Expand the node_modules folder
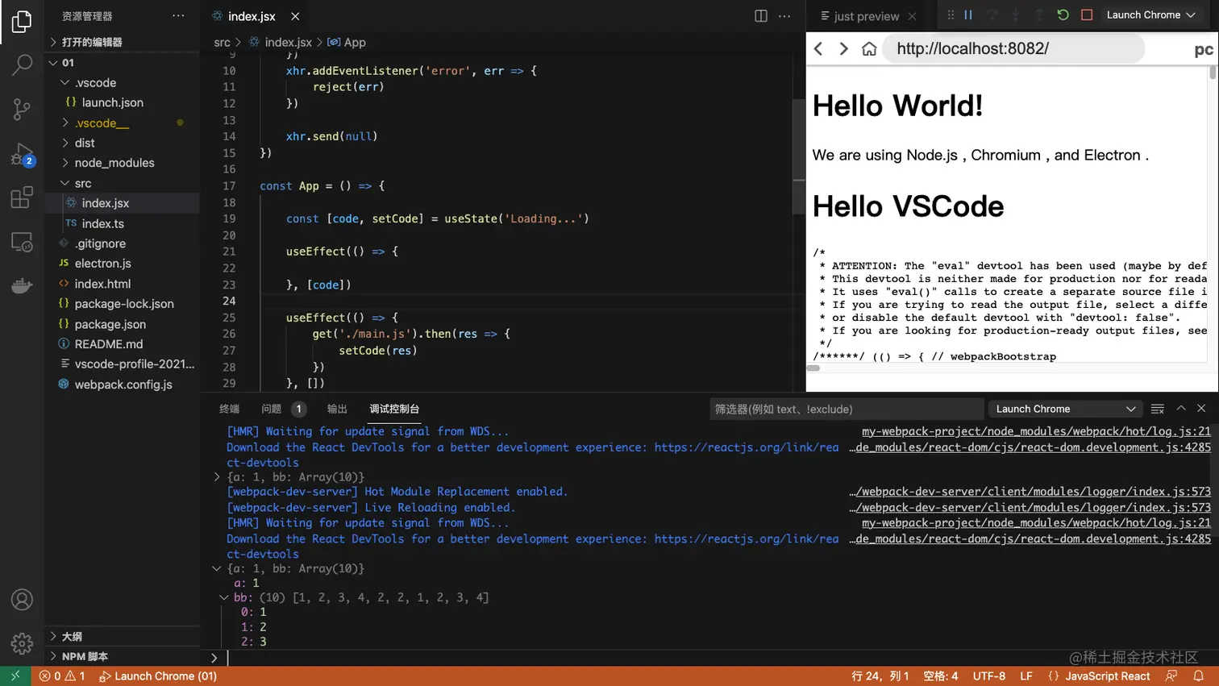 click(x=122, y=163)
